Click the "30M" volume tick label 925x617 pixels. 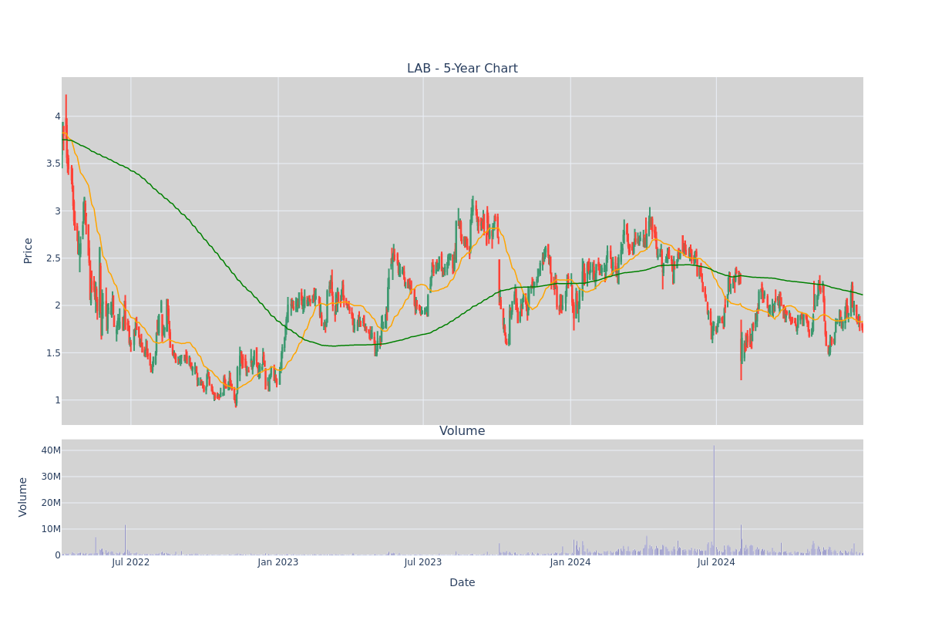point(51,477)
